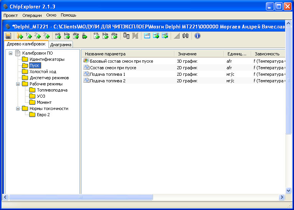Select the Подача топлива 1 parameter row
Image resolution: width=294 pixels, height=210 pixels.
click(108, 74)
